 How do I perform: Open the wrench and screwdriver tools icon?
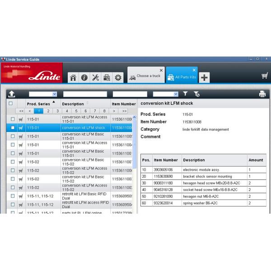(x=96, y=77)
